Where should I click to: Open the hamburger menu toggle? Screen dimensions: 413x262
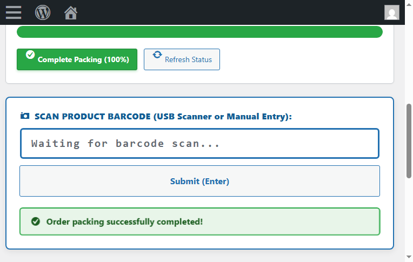(14, 12)
